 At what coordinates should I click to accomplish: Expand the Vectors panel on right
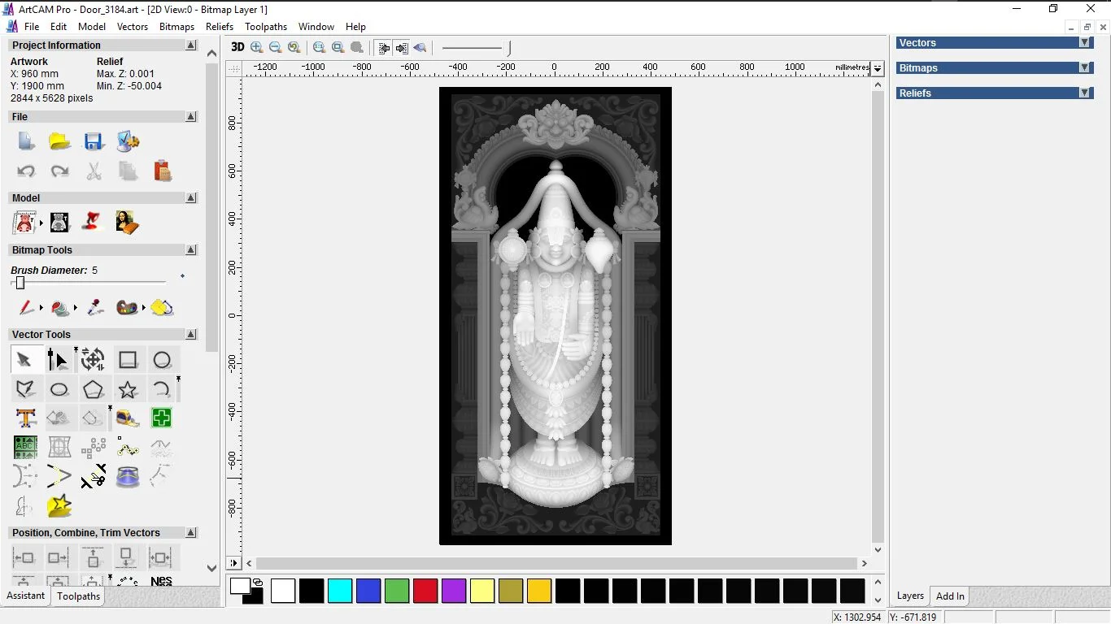click(1084, 43)
